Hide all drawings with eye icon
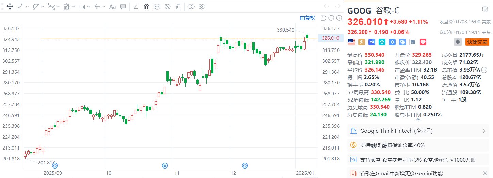This screenshot has height=178, width=493. pyautogui.click(x=167, y=6)
